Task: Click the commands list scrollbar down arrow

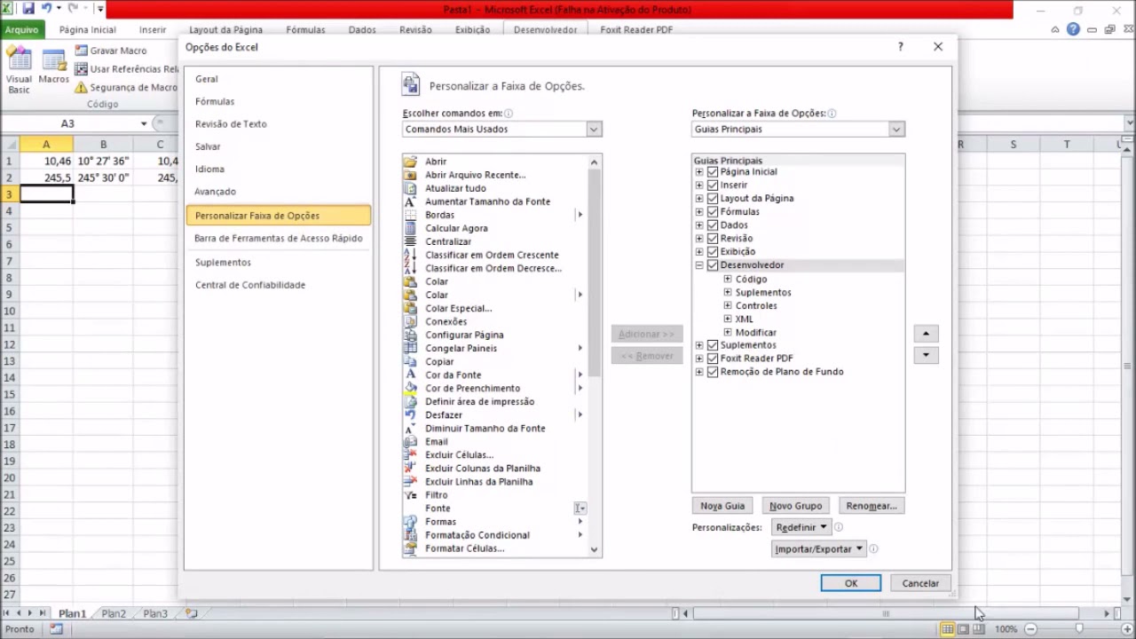Action: [x=595, y=549]
